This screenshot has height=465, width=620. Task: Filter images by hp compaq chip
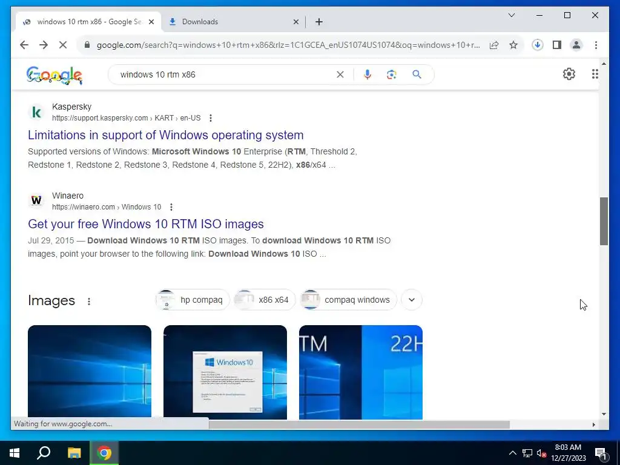(x=193, y=300)
